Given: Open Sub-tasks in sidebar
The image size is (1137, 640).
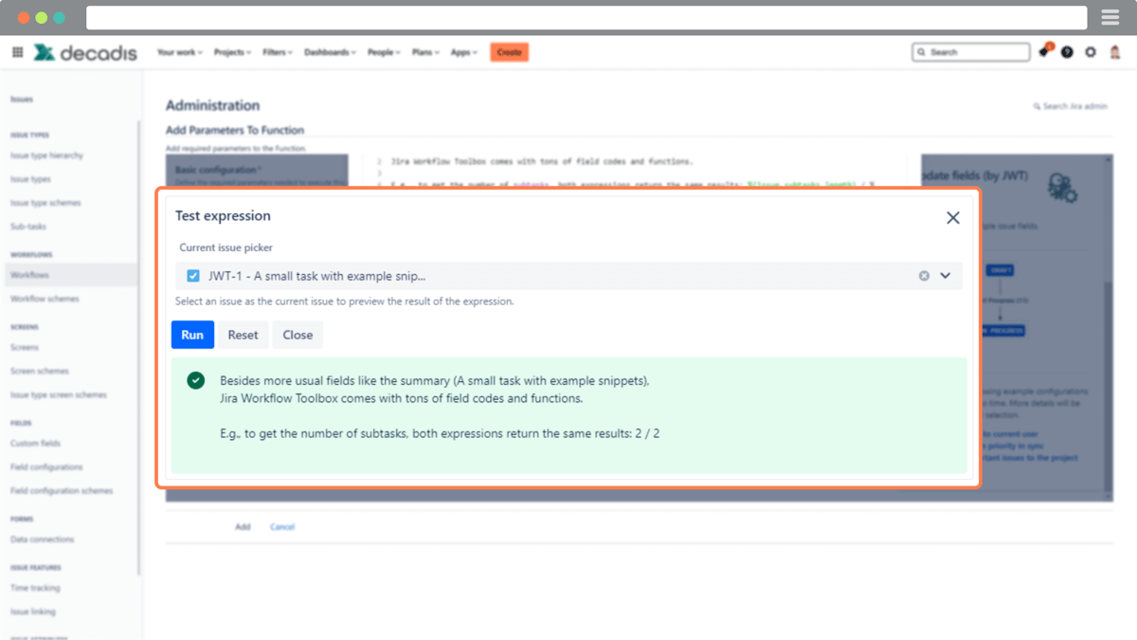Looking at the screenshot, I should coord(28,227).
